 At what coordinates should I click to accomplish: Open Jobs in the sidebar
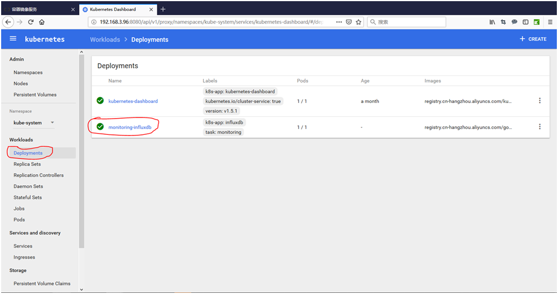(x=19, y=208)
